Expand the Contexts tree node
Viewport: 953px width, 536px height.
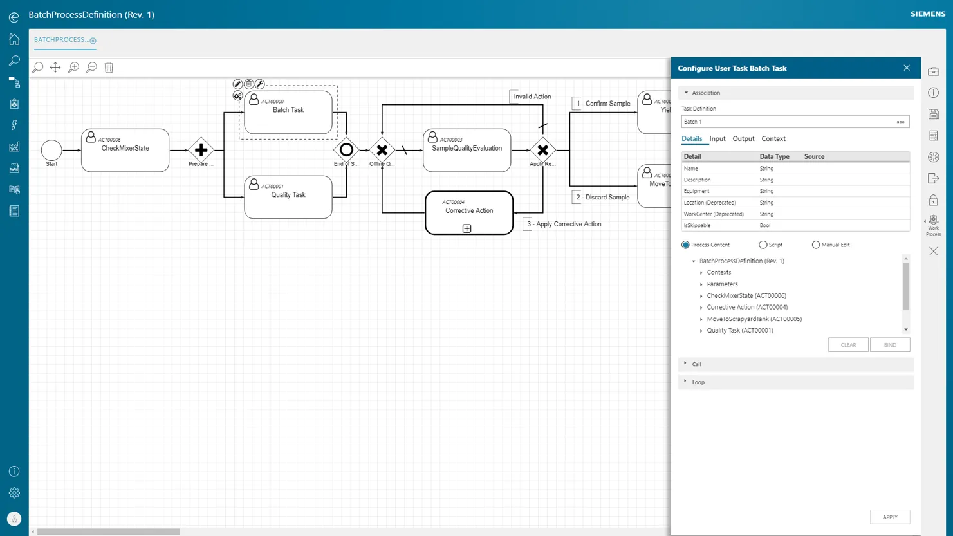[701, 272]
